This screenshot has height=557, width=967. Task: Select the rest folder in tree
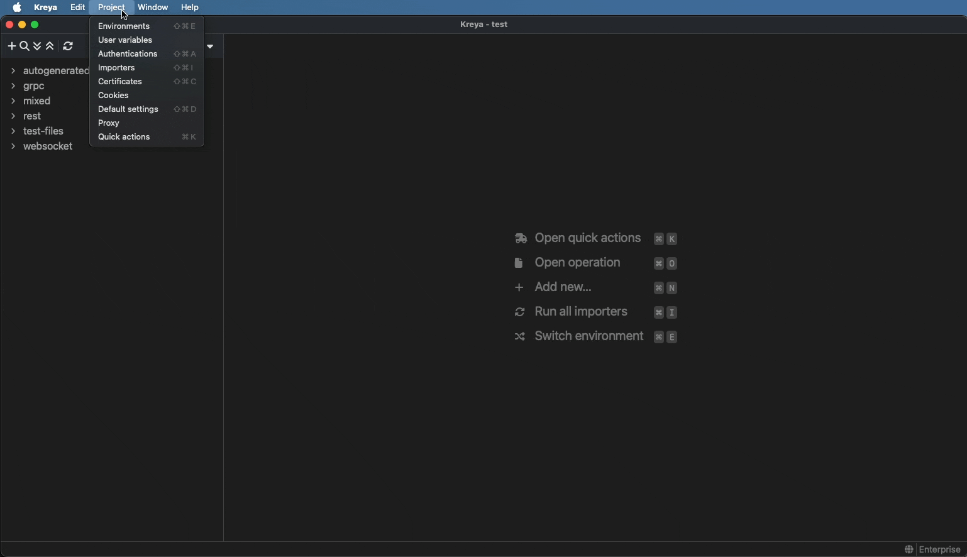[32, 116]
